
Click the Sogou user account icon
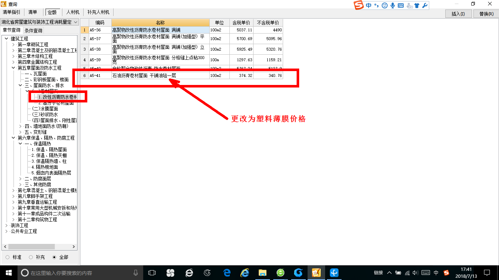click(x=409, y=5)
